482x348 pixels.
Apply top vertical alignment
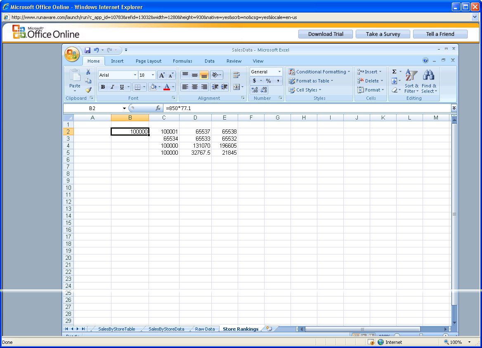coord(185,75)
